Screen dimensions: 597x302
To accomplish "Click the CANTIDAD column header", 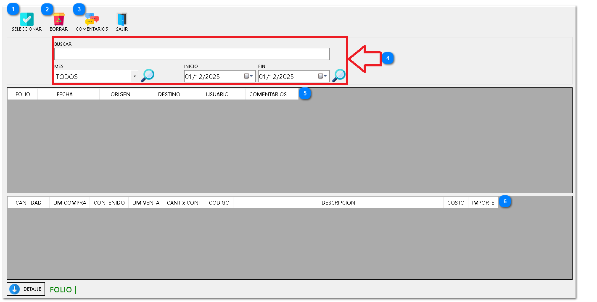I will click(x=29, y=202).
